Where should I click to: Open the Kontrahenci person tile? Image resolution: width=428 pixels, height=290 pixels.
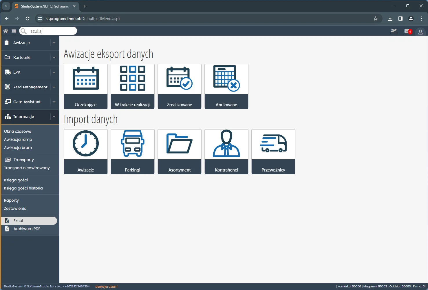click(x=226, y=152)
